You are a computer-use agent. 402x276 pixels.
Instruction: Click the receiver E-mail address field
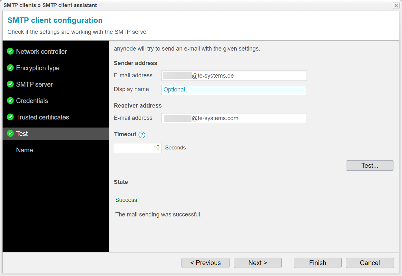click(234, 118)
